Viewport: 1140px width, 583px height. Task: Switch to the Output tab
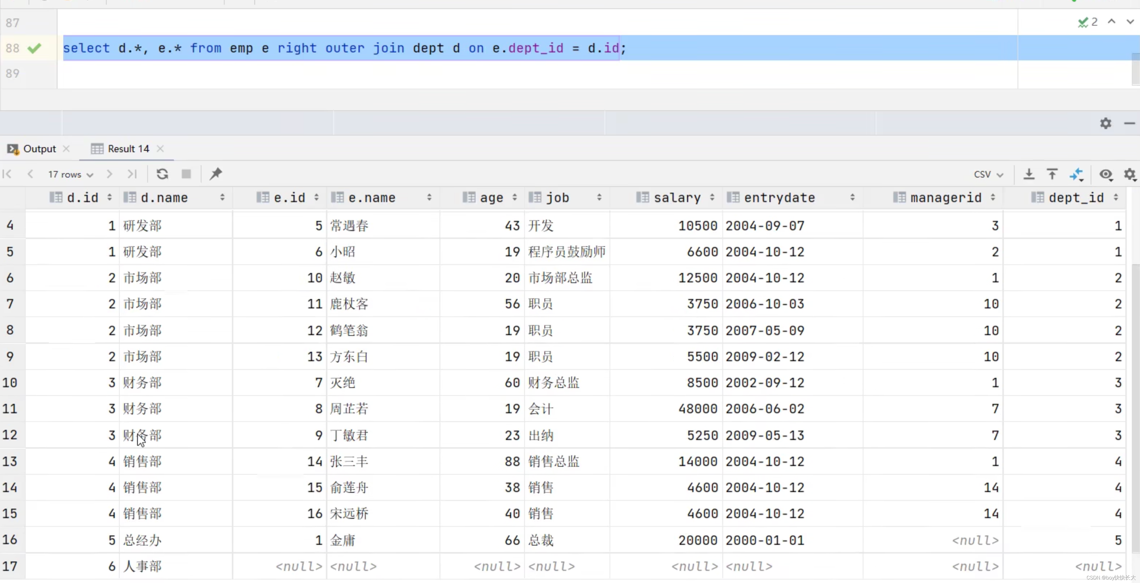pos(39,149)
